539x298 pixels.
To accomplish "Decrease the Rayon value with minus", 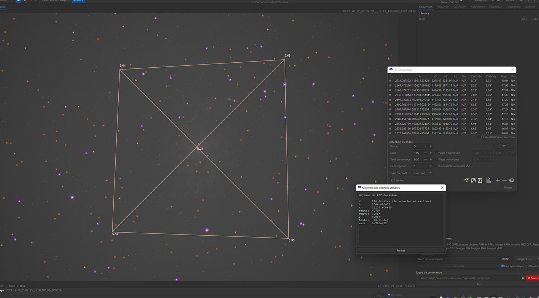I will click(425, 146).
